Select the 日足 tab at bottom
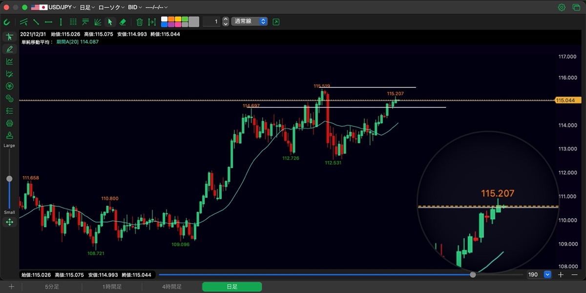The width and height of the screenshot is (586, 293). coord(232,287)
